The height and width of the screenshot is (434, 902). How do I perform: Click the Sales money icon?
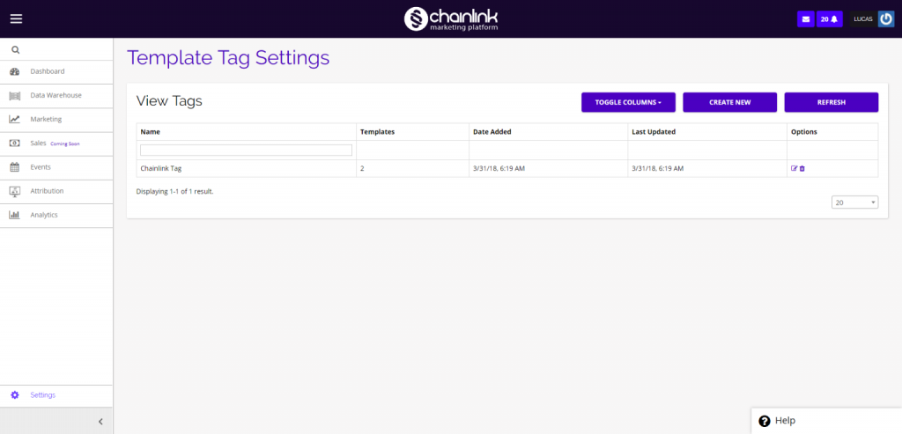point(15,143)
